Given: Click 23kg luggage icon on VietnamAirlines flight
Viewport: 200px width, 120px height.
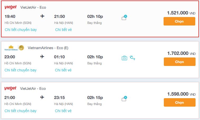Looking at the screenshot, I should (x=124, y=58).
